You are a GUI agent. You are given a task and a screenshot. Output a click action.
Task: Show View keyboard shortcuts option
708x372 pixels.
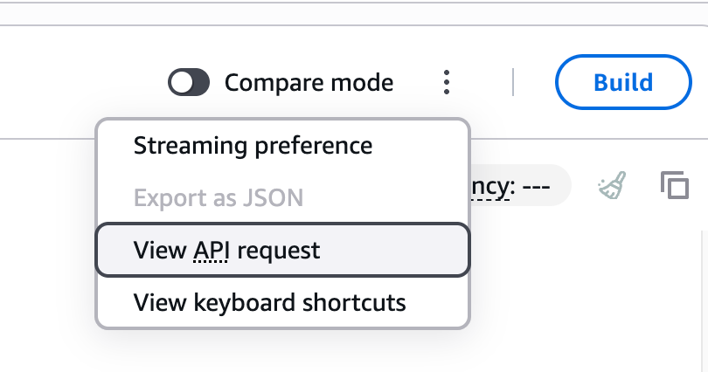[269, 303]
